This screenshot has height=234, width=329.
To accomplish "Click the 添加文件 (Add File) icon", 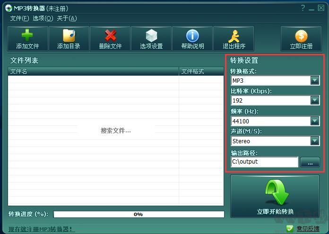I will (27, 35).
